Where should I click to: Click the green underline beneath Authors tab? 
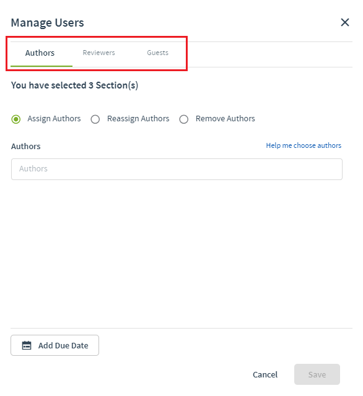(x=42, y=66)
